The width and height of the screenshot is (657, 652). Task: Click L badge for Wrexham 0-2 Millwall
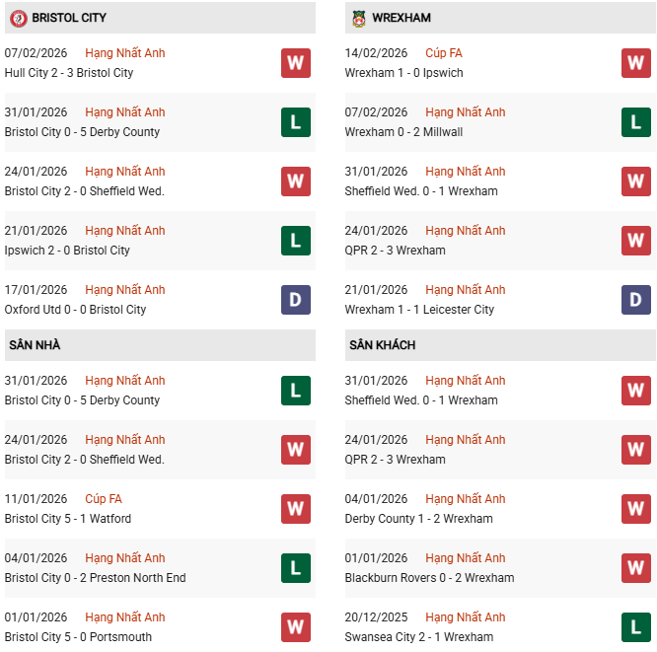pos(635,122)
